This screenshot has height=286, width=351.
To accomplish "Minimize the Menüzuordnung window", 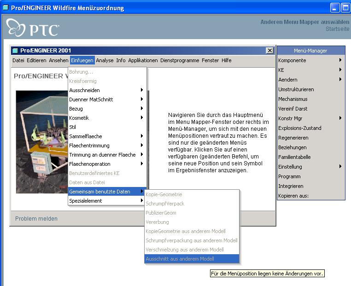I will point(335,8).
